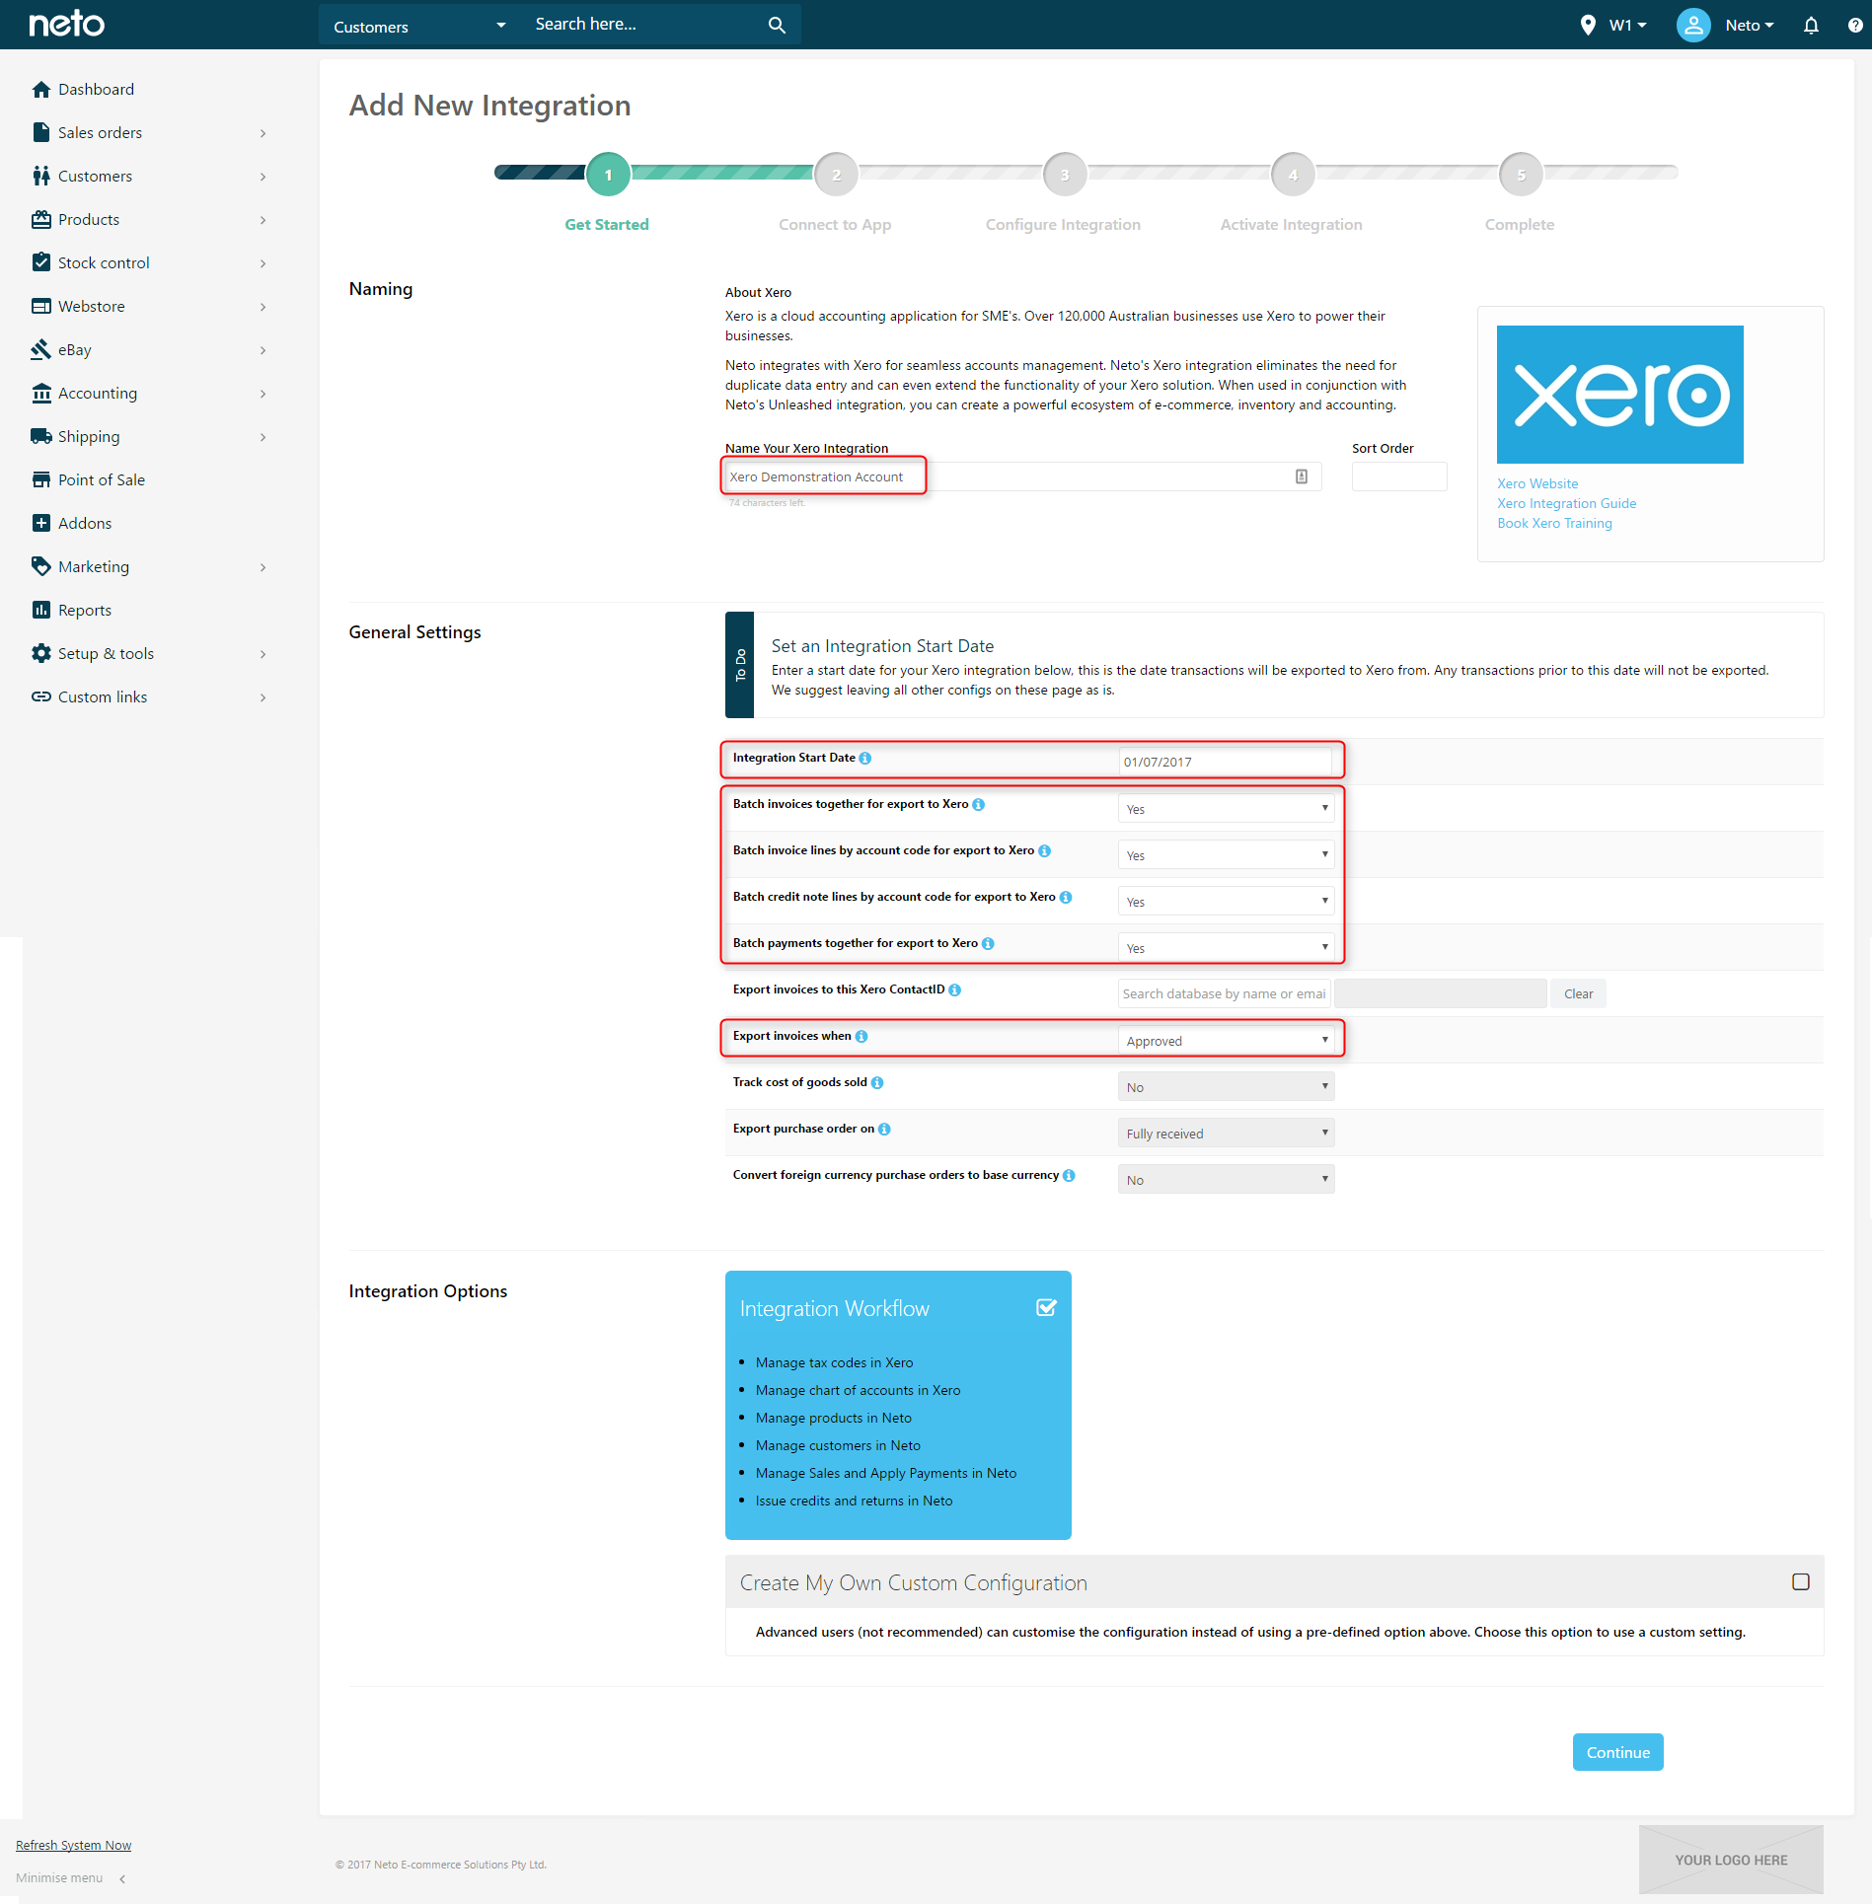Tick the Create My Own Custom Configuration checkbox
Image resolution: width=1872 pixels, height=1904 pixels.
[1801, 1581]
